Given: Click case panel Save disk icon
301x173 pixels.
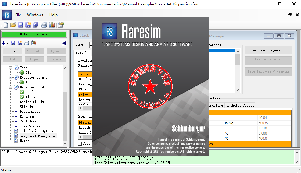Looking at the screenshot, I should (x=13, y=43).
